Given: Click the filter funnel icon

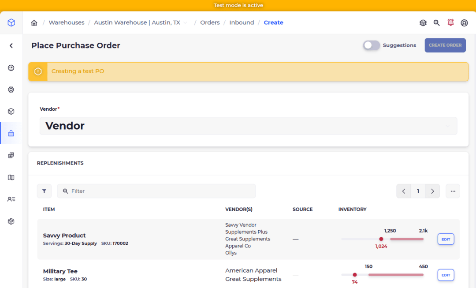Looking at the screenshot, I should click(45, 191).
